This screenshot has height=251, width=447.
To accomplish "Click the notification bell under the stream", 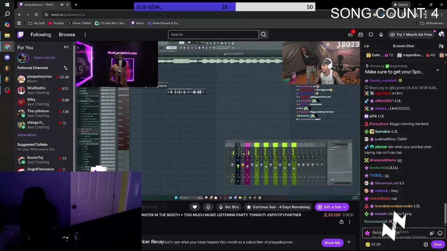I will click(x=208, y=207).
